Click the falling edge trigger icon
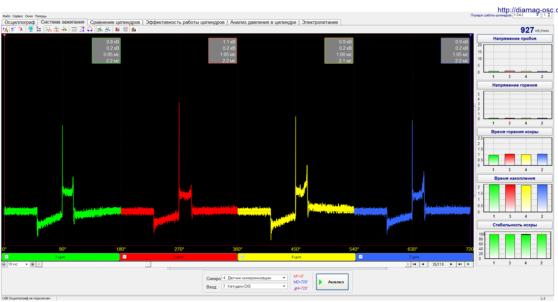 pyautogui.click(x=21, y=29)
